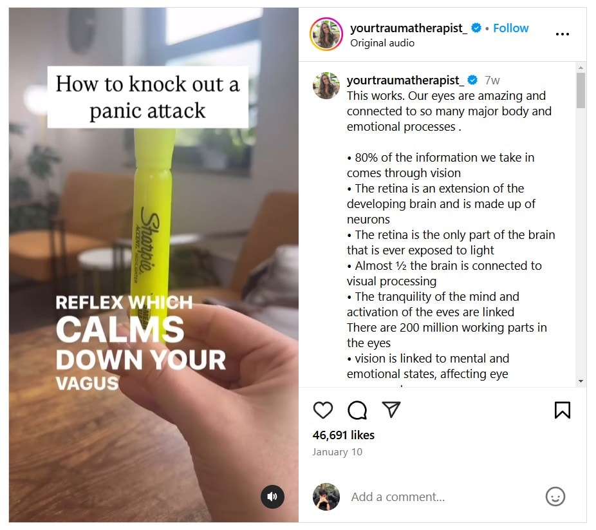The image size is (596, 530).
Task: Open Original audio page
Action: 382,43
